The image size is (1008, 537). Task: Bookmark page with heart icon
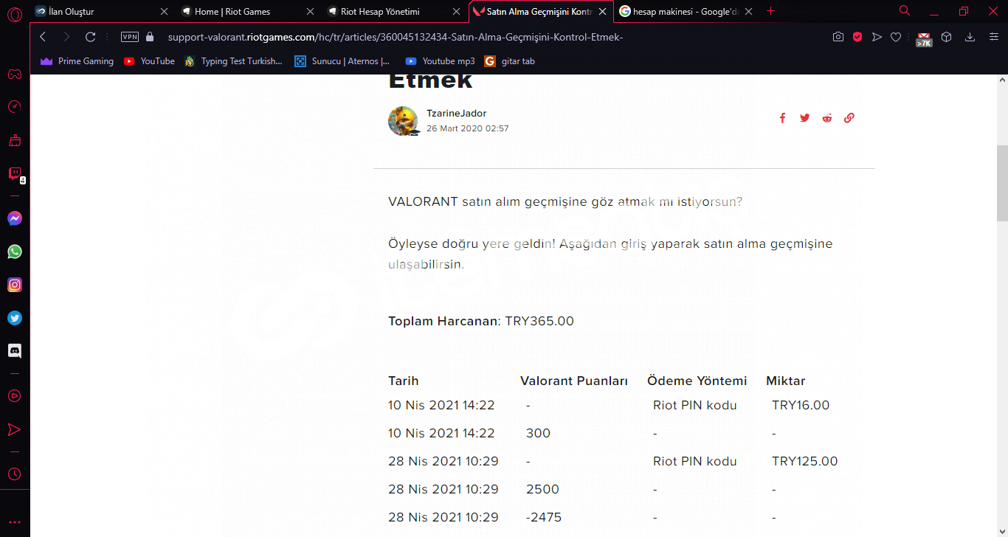point(896,37)
